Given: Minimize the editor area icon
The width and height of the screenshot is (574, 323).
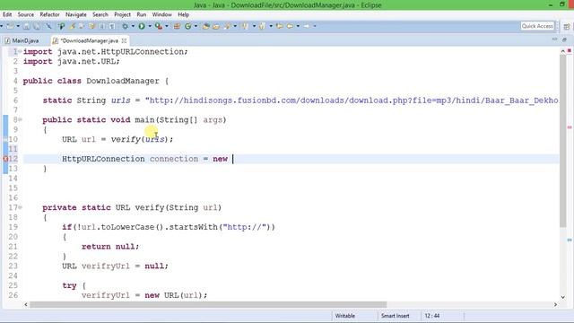Looking at the screenshot, I should click(x=554, y=39).
